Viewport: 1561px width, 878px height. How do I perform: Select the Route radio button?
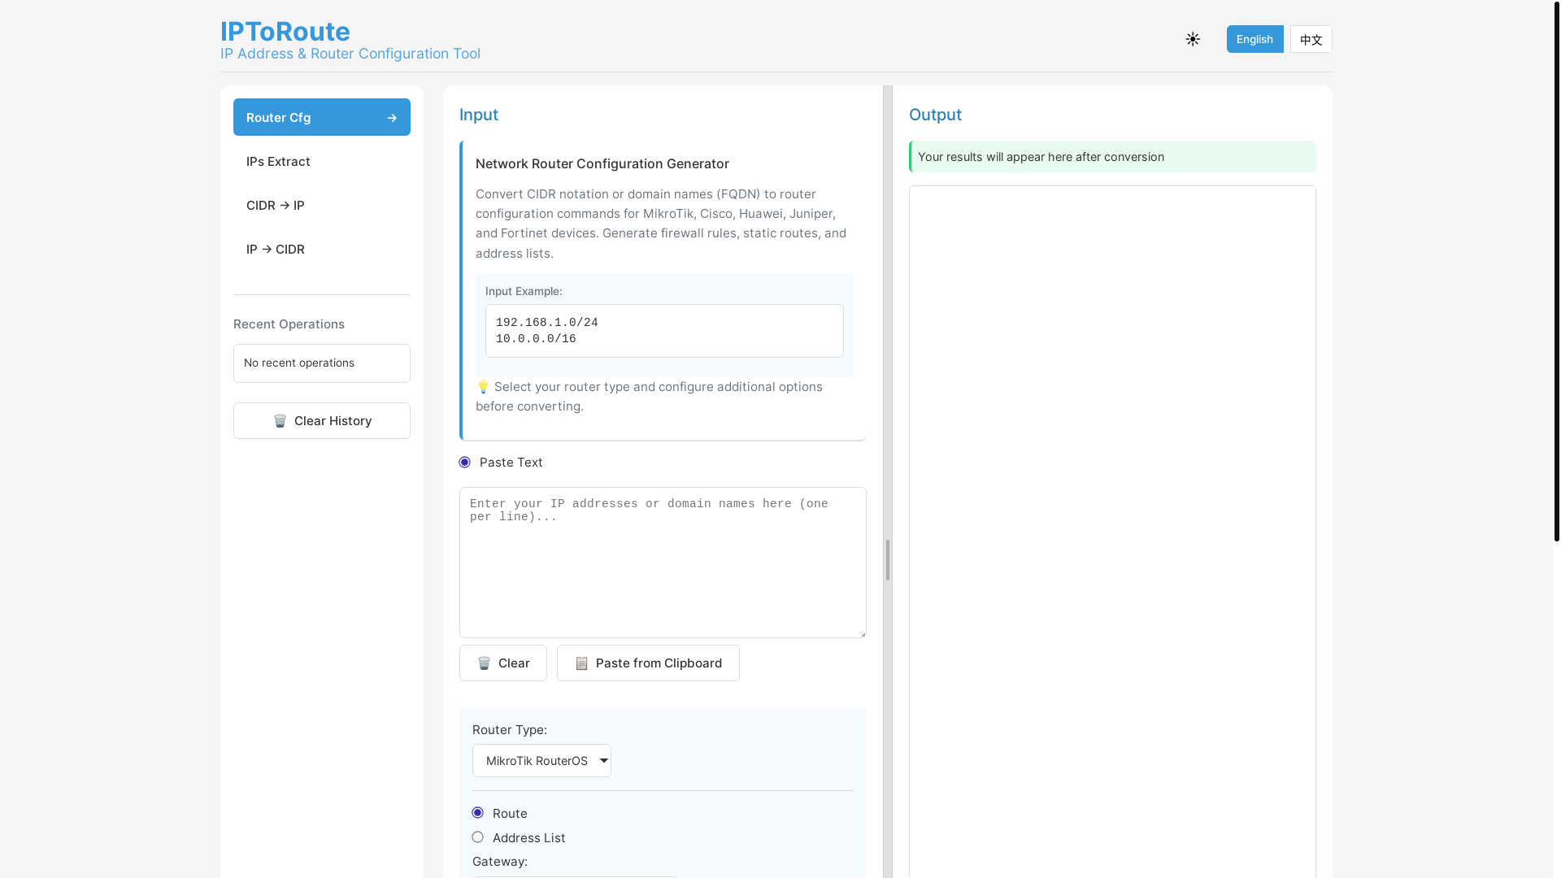(x=478, y=813)
